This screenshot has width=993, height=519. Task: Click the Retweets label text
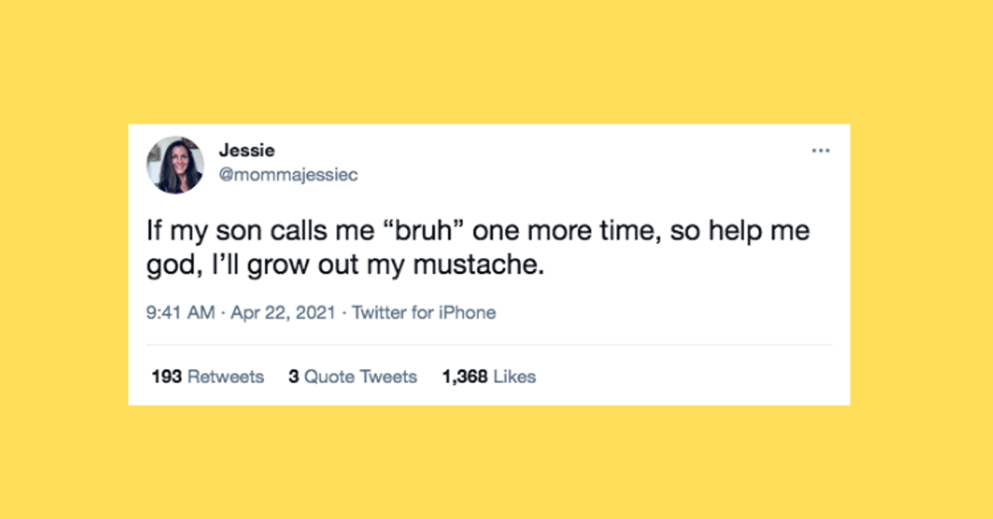(226, 377)
